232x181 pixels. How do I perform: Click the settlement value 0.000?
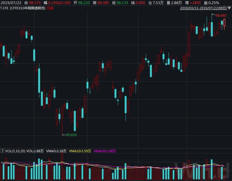click(140, 3)
